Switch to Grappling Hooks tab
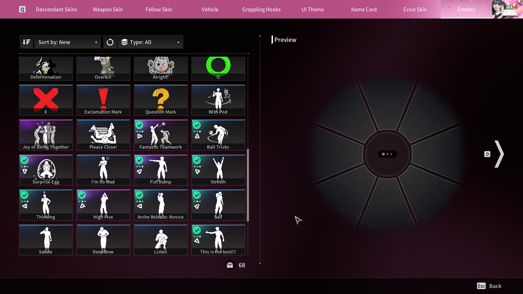 [x=261, y=10]
